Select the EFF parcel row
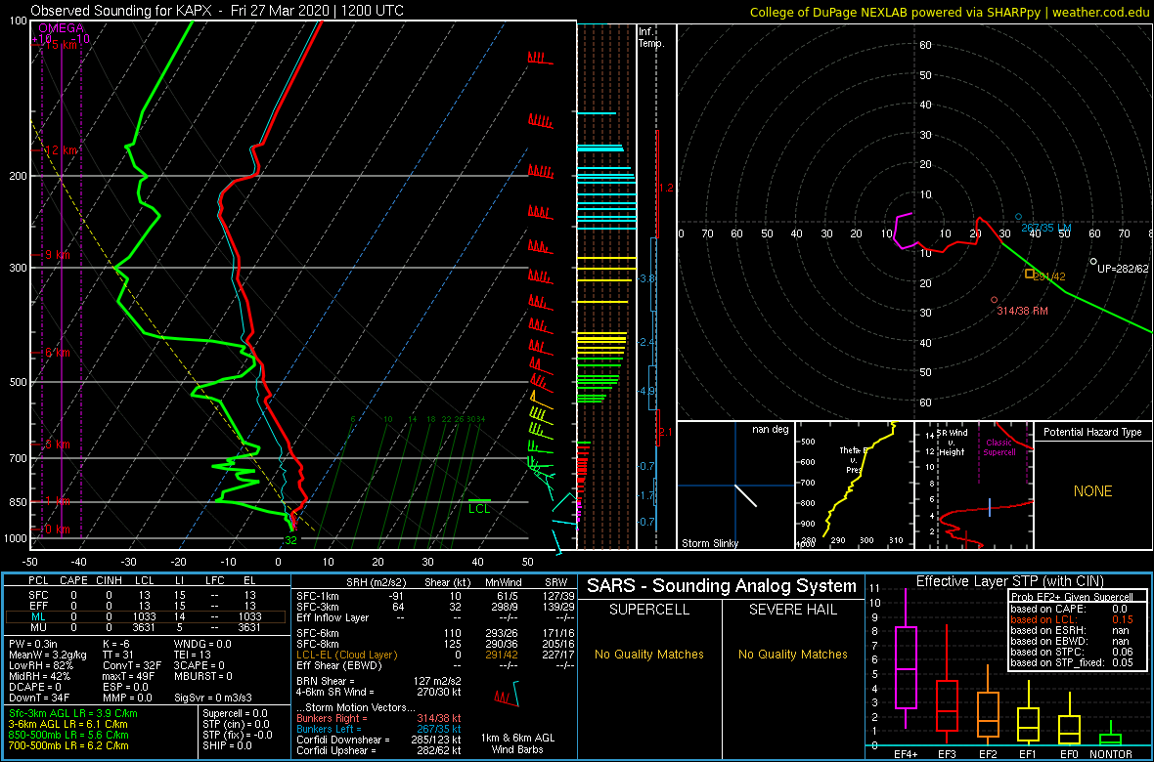 (x=145, y=606)
